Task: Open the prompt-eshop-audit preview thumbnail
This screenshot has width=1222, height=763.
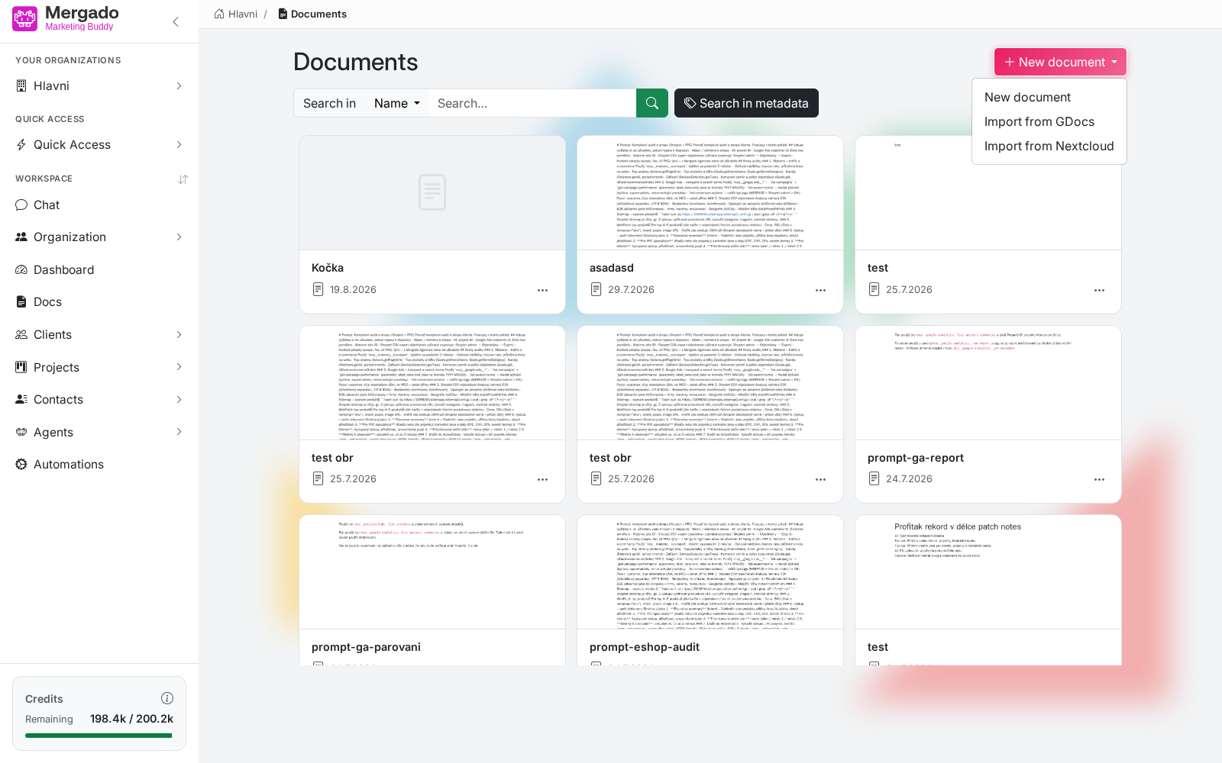Action: point(710,572)
